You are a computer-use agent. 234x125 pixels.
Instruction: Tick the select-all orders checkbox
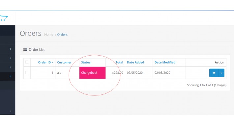point(27,62)
